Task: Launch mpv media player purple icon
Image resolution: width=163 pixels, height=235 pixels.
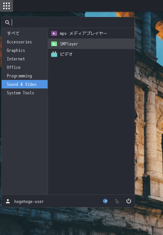Action: click(54, 33)
